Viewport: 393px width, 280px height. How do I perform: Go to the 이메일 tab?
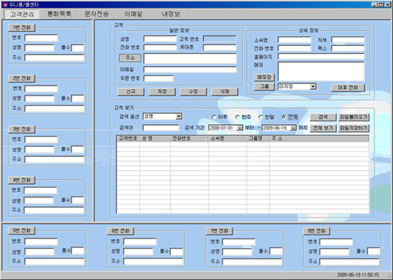pyautogui.click(x=138, y=13)
